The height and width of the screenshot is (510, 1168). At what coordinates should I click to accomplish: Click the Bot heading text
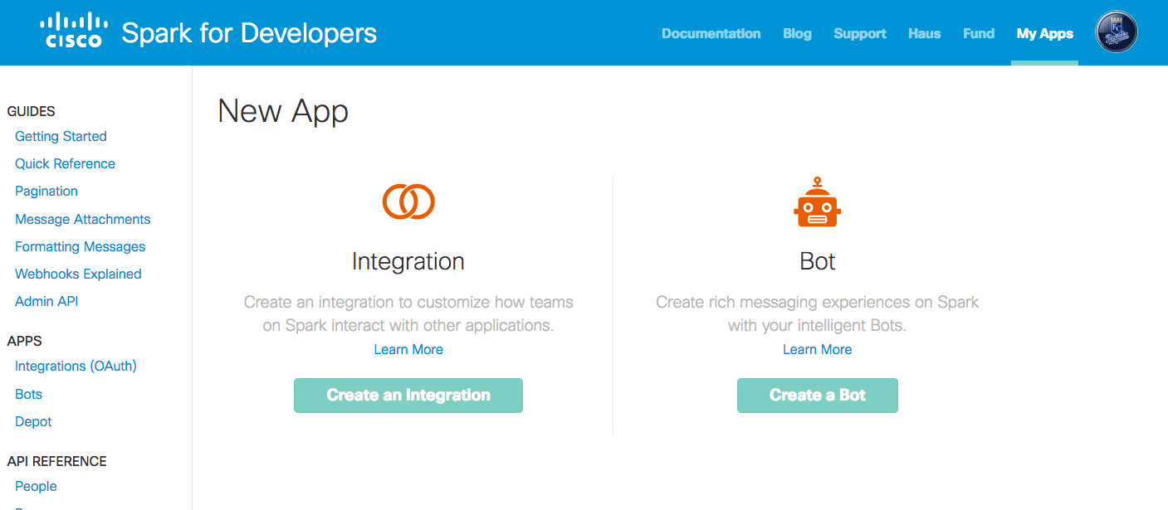(818, 261)
